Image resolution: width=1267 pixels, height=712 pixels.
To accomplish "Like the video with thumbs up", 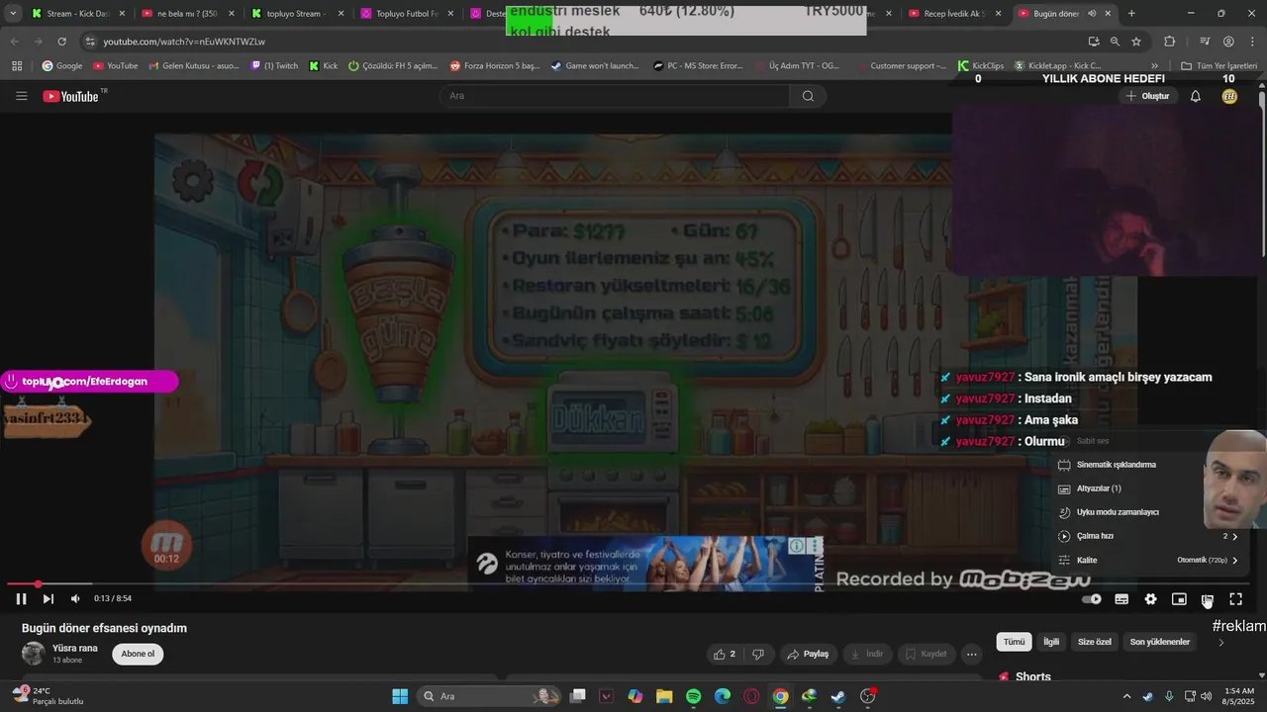I will [724, 654].
